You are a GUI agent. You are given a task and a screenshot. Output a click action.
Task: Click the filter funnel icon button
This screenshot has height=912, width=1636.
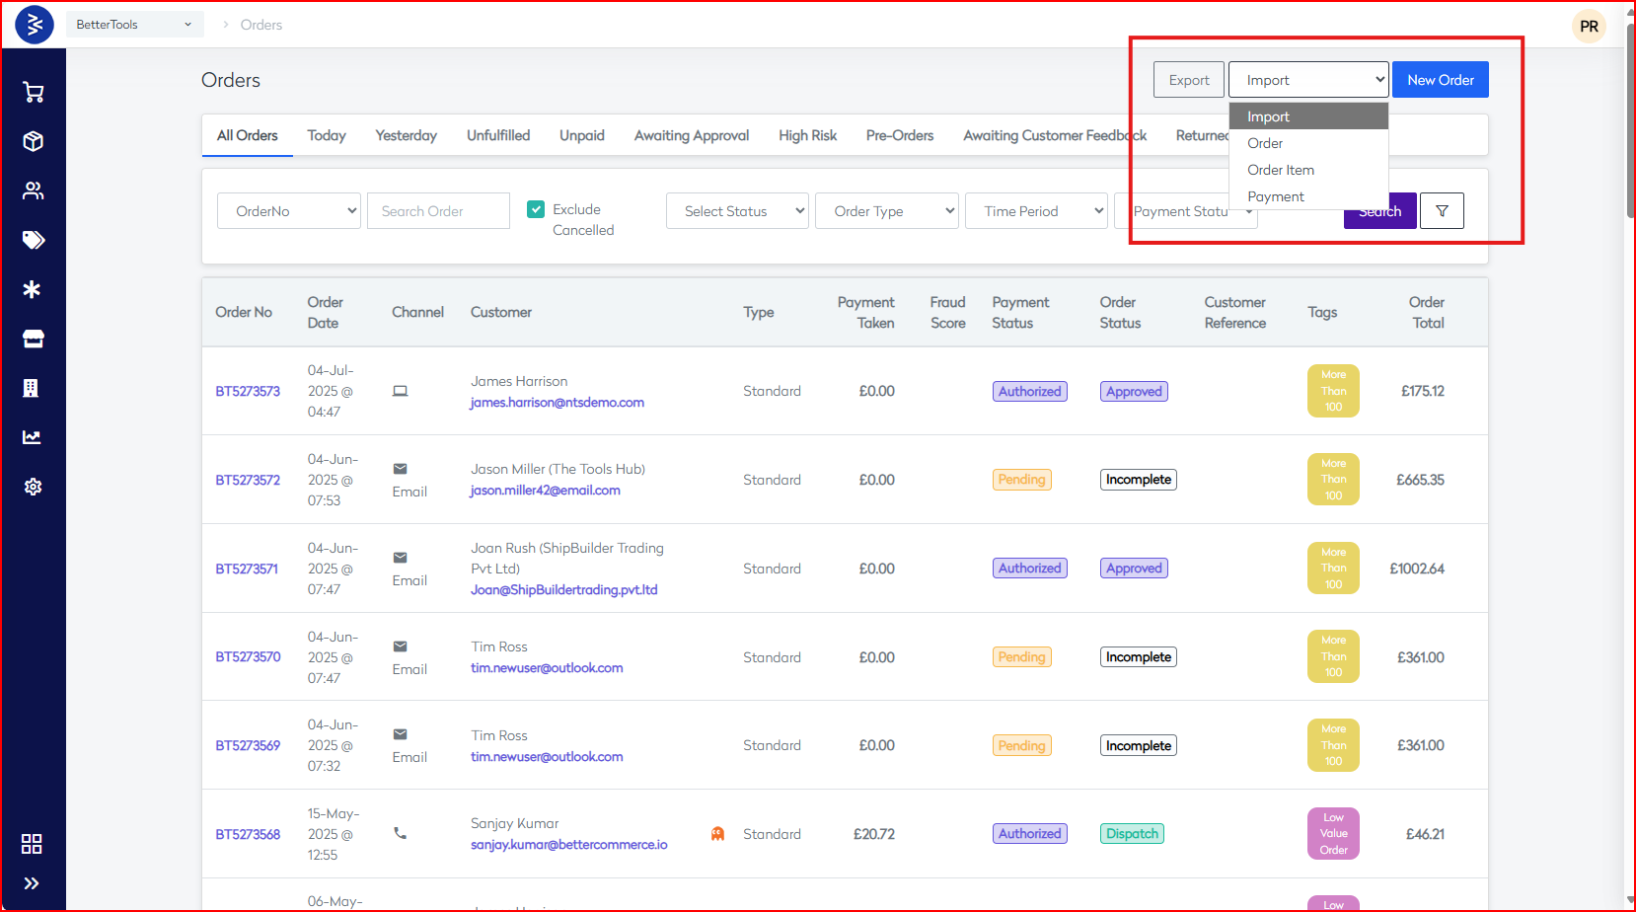coord(1442,211)
